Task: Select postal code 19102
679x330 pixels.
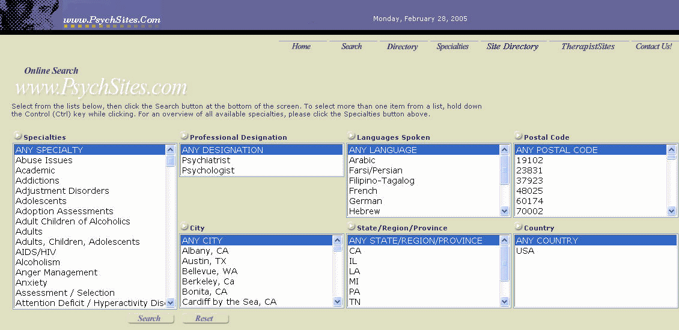Action: coord(591,160)
